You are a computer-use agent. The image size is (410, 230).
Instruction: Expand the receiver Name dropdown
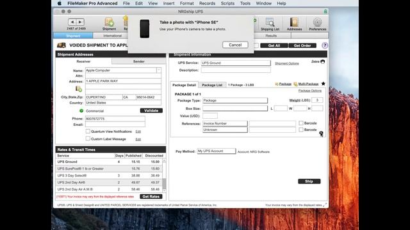(x=159, y=70)
